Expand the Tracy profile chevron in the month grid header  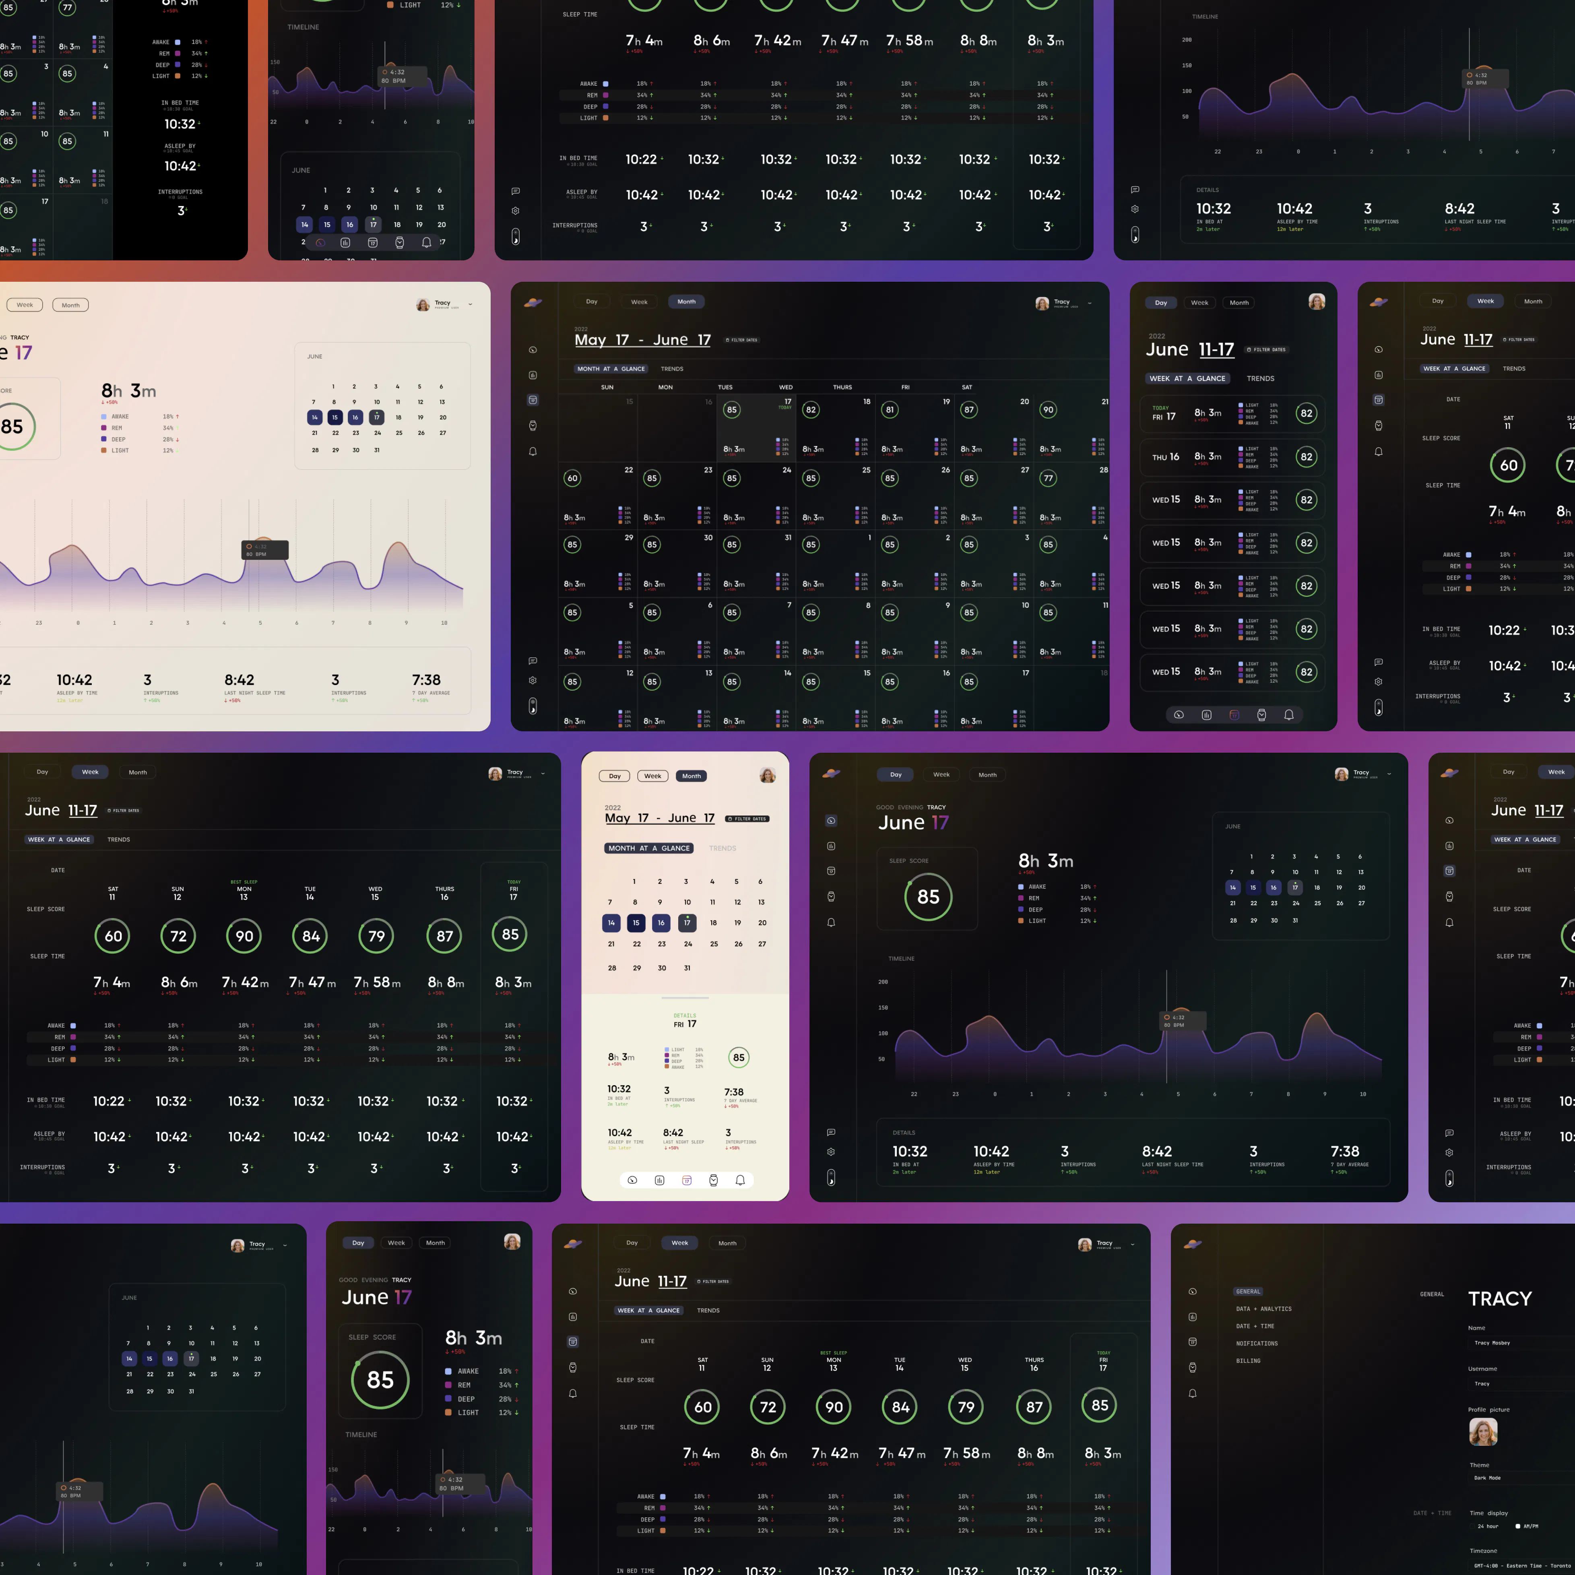pyautogui.click(x=1089, y=303)
